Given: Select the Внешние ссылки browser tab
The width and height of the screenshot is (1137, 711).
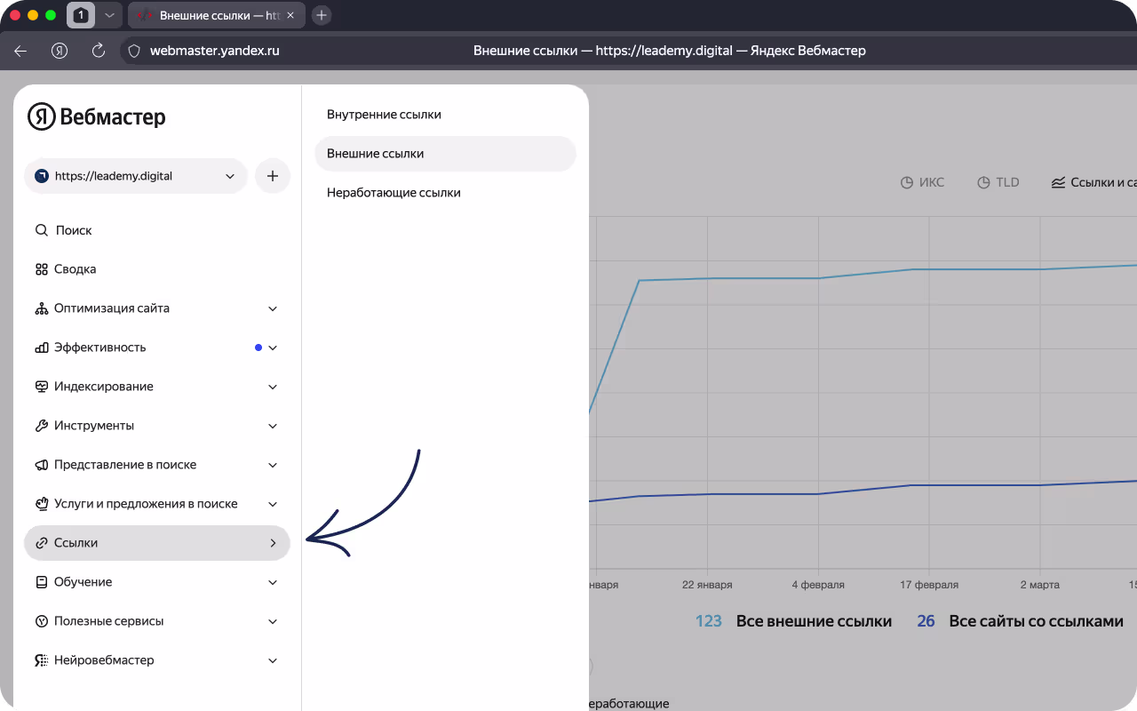Looking at the screenshot, I should coord(215,15).
